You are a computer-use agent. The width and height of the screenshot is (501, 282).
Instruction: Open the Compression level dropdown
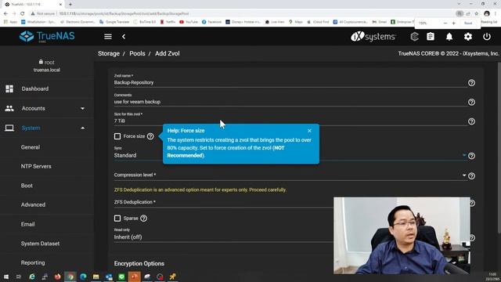pos(290,175)
